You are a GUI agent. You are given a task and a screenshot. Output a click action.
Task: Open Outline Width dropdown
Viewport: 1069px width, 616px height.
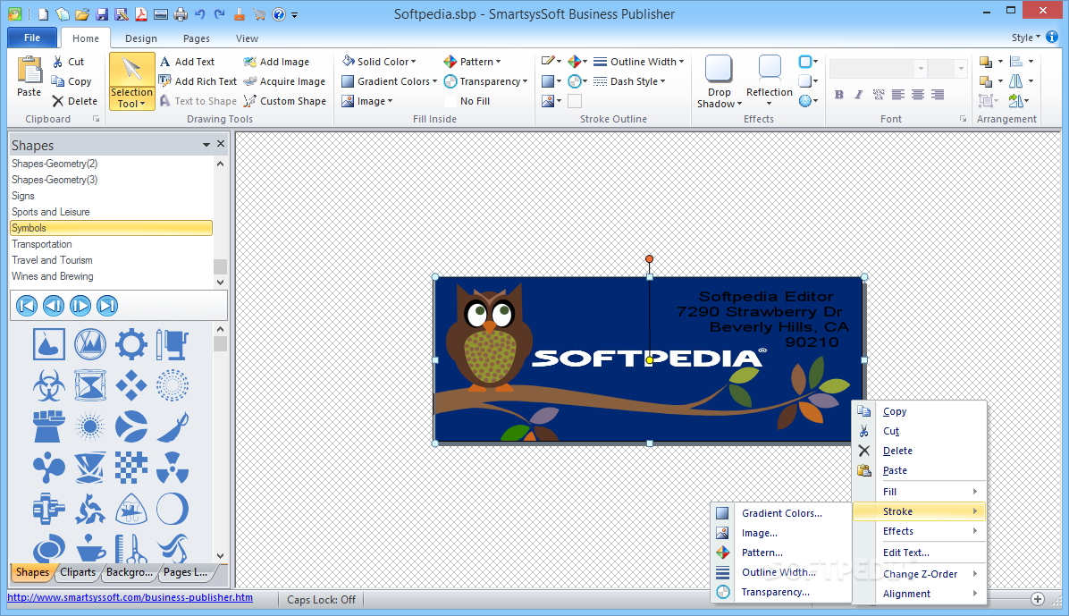point(639,62)
